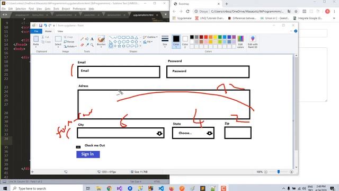This screenshot has width=339, height=191.
Task: Select the Oval shape in Shapes gallery
Action: pos(119,37)
